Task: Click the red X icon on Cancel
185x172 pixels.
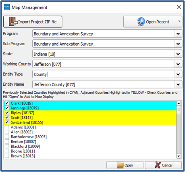Action: [158, 165]
